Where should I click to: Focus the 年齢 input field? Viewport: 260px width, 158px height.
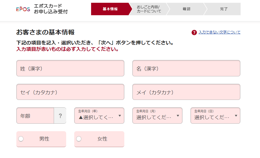pyautogui.click(x=35, y=116)
